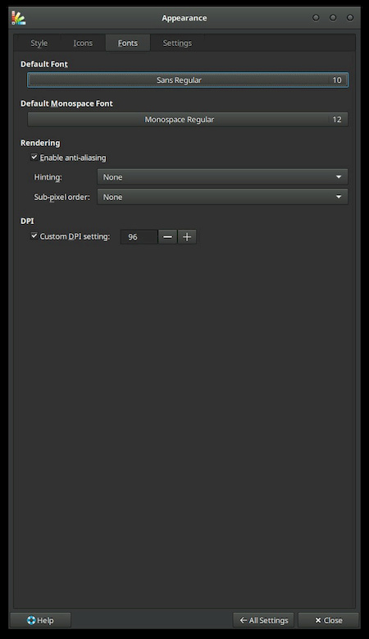Click the Sub-pixel order: label
The height and width of the screenshot is (639, 369).
point(61,197)
